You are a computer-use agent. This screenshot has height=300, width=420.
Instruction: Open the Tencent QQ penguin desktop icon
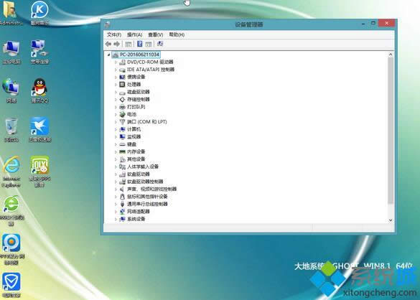pos(39,90)
